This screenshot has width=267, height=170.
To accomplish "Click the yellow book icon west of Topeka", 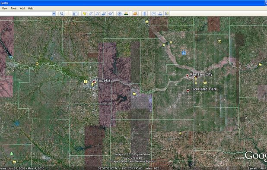I will coord(86,82).
